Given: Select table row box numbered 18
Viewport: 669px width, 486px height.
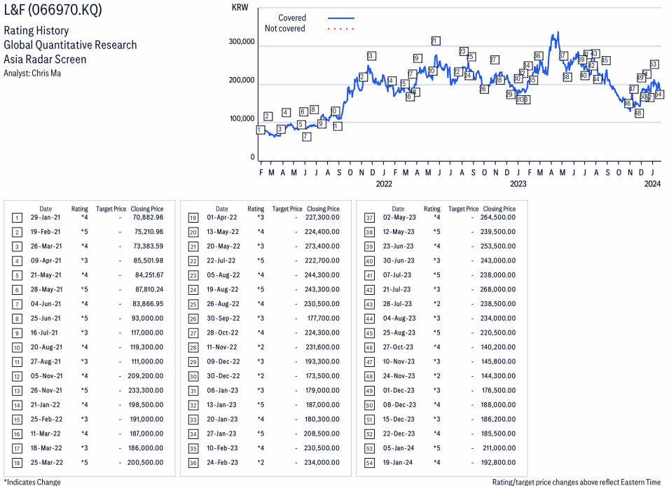Looking at the screenshot, I should tap(16, 462).
